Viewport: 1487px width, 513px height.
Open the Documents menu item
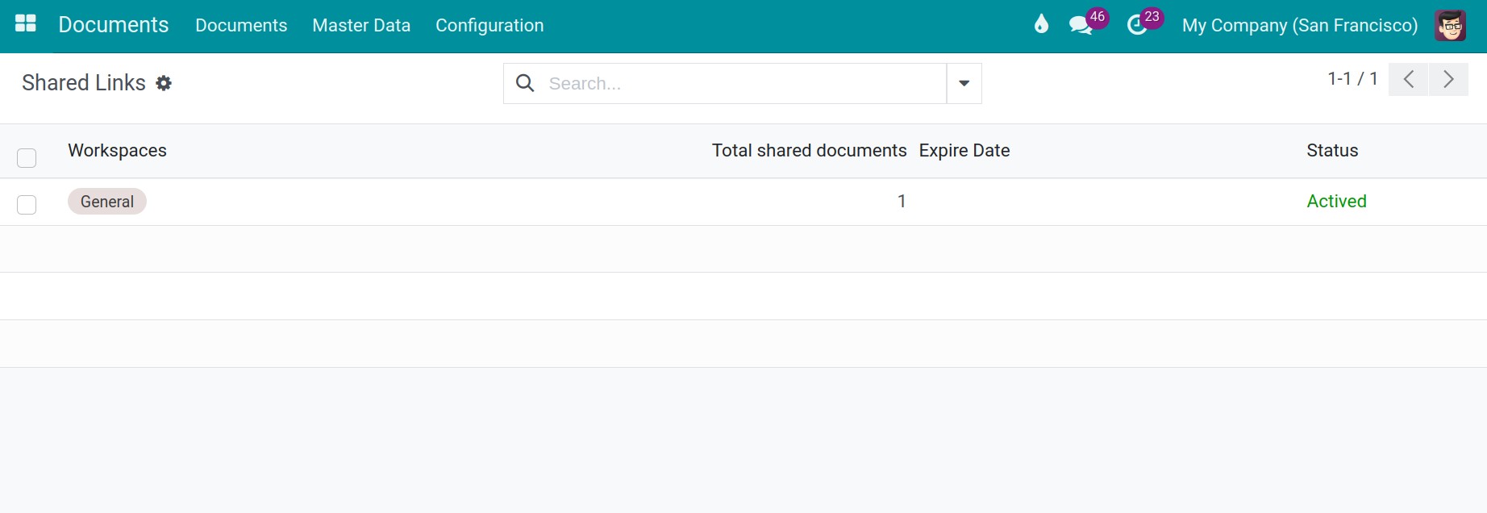coord(241,25)
